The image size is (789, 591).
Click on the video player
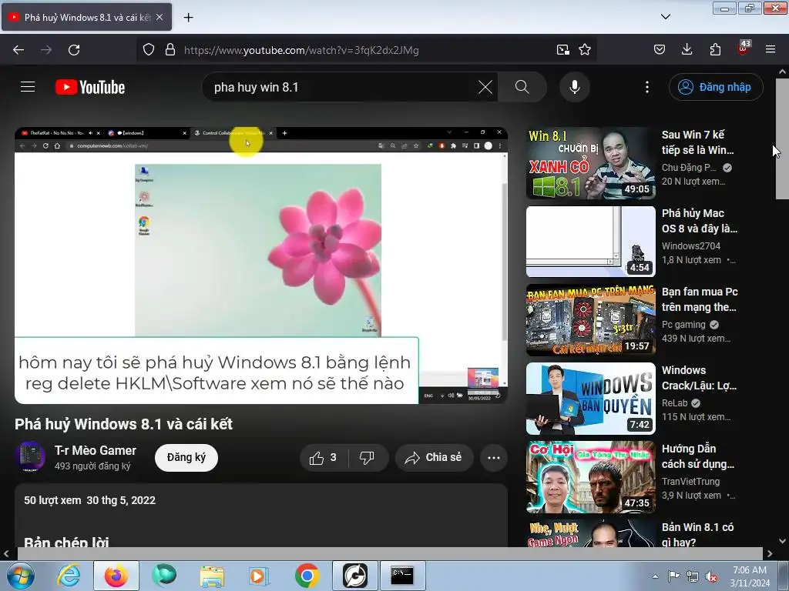(x=260, y=265)
